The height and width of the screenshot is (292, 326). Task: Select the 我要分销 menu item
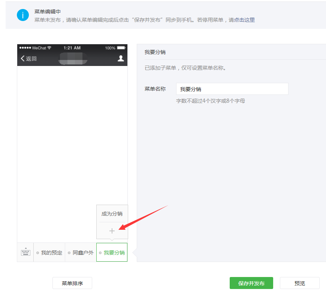[114, 253]
